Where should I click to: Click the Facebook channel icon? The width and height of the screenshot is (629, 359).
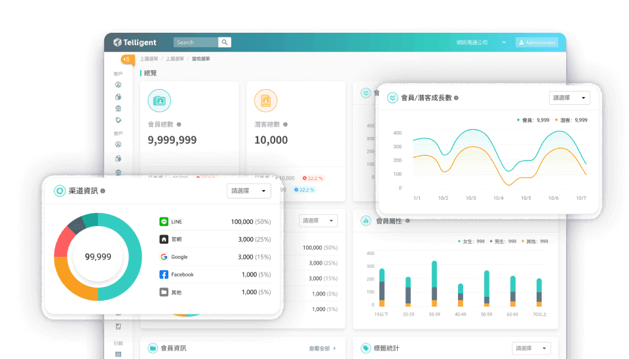click(x=164, y=274)
